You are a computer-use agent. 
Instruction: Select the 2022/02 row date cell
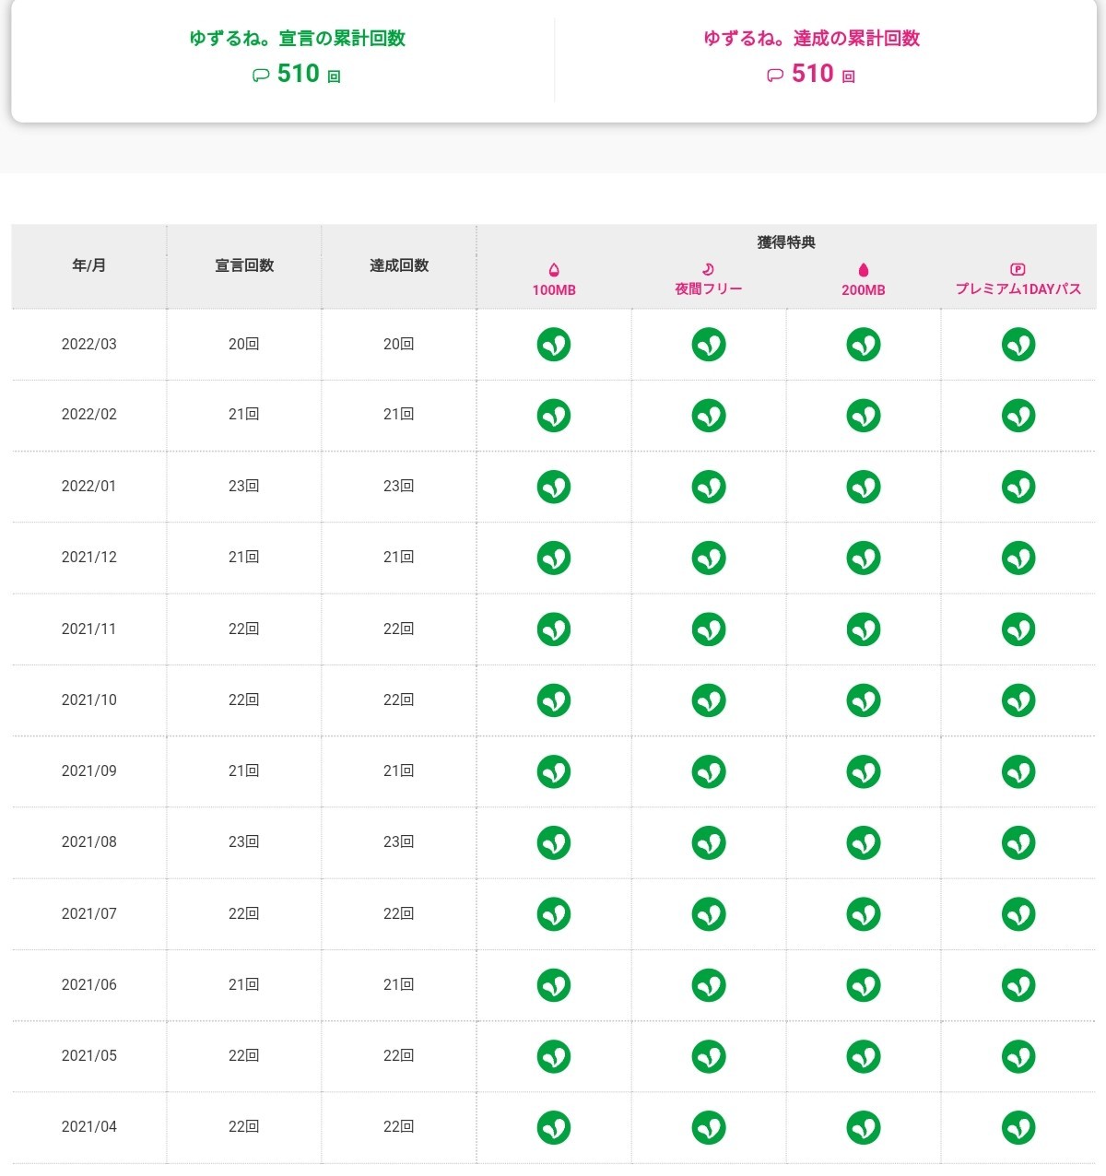click(x=89, y=415)
